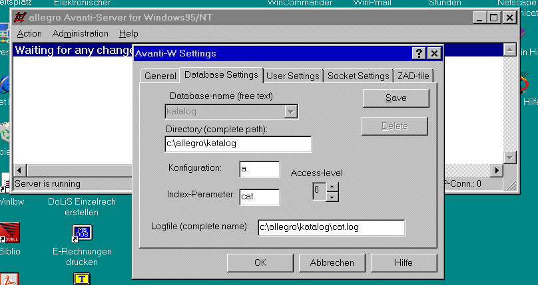
Task: Click the DoLiS Einzelrech erstellen desktop label
Action: [82, 207]
